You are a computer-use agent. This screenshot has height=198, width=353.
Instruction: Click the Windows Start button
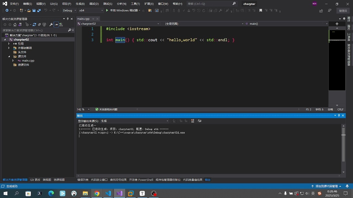pyautogui.click(x=5, y=193)
